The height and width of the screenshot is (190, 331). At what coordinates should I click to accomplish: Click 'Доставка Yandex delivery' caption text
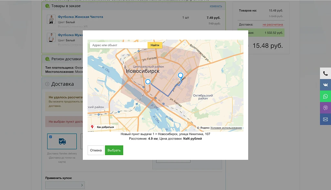62,158
